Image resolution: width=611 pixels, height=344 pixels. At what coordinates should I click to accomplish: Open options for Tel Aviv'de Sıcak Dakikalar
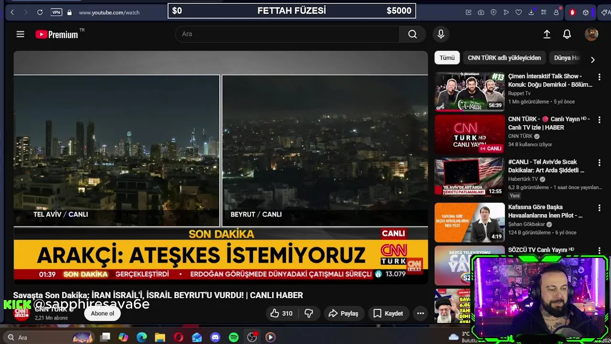pyautogui.click(x=599, y=162)
